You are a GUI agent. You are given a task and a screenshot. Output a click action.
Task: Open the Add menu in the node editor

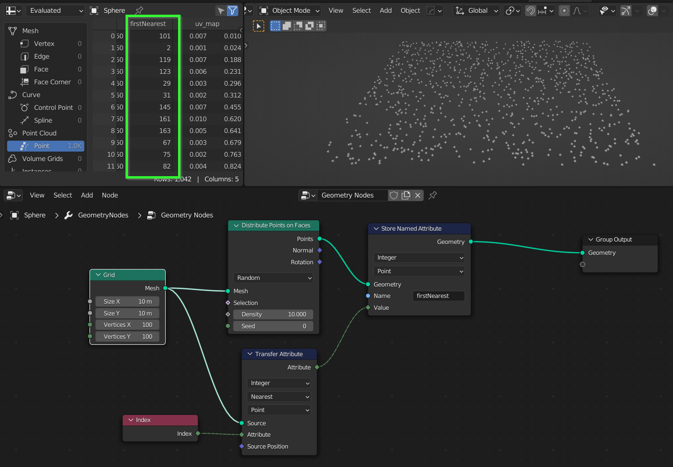(87, 195)
